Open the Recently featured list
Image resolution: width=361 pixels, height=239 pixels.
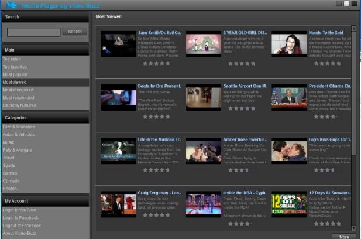(19, 105)
